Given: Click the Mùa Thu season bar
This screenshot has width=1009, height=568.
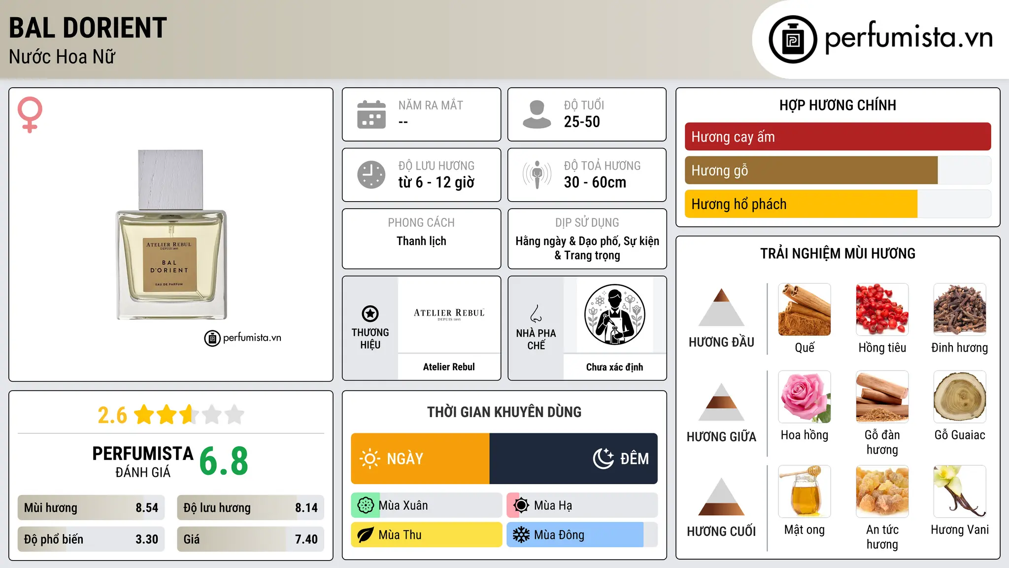Looking at the screenshot, I should 427,535.
